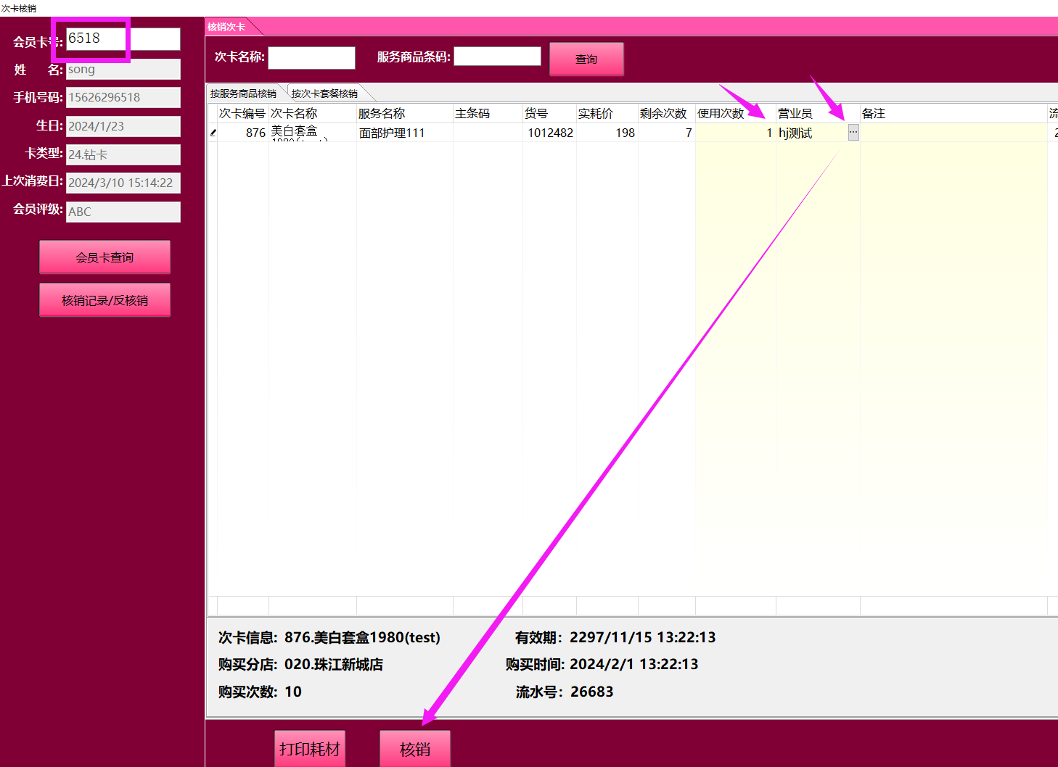Select the 核销次卡 top tab
Image resolution: width=1058 pixels, height=767 pixels.
[x=226, y=27]
